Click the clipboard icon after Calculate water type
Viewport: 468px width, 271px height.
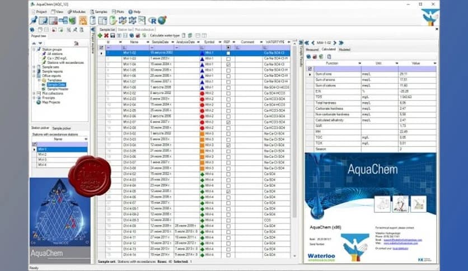[184, 35]
